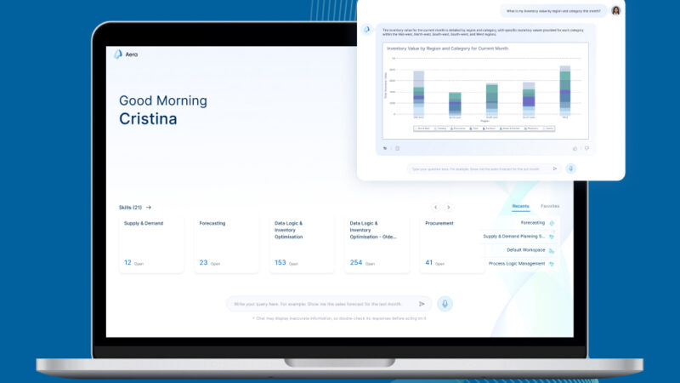Image resolution: width=680 pixels, height=383 pixels.
Task: Click microphone icon in chat popup
Action: [570, 169]
